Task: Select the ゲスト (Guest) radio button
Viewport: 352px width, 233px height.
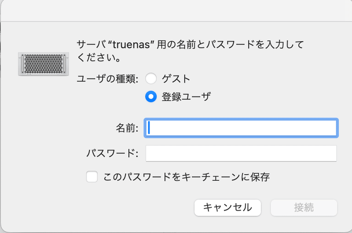Action: (x=151, y=79)
